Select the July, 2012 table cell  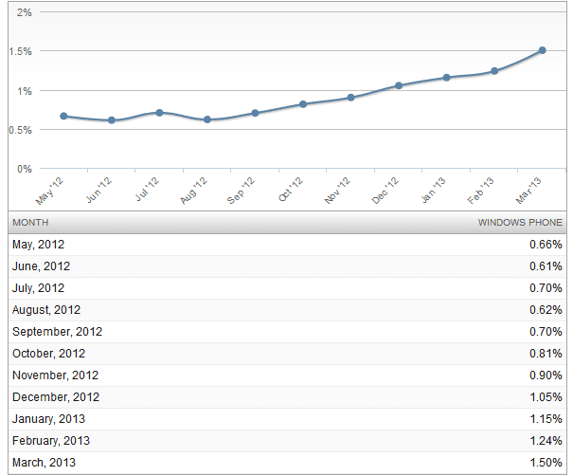click(39, 288)
